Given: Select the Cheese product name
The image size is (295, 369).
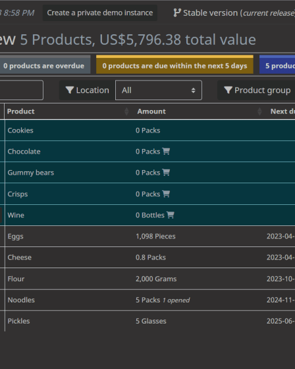Looking at the screenshot, I should pos(20,257).
